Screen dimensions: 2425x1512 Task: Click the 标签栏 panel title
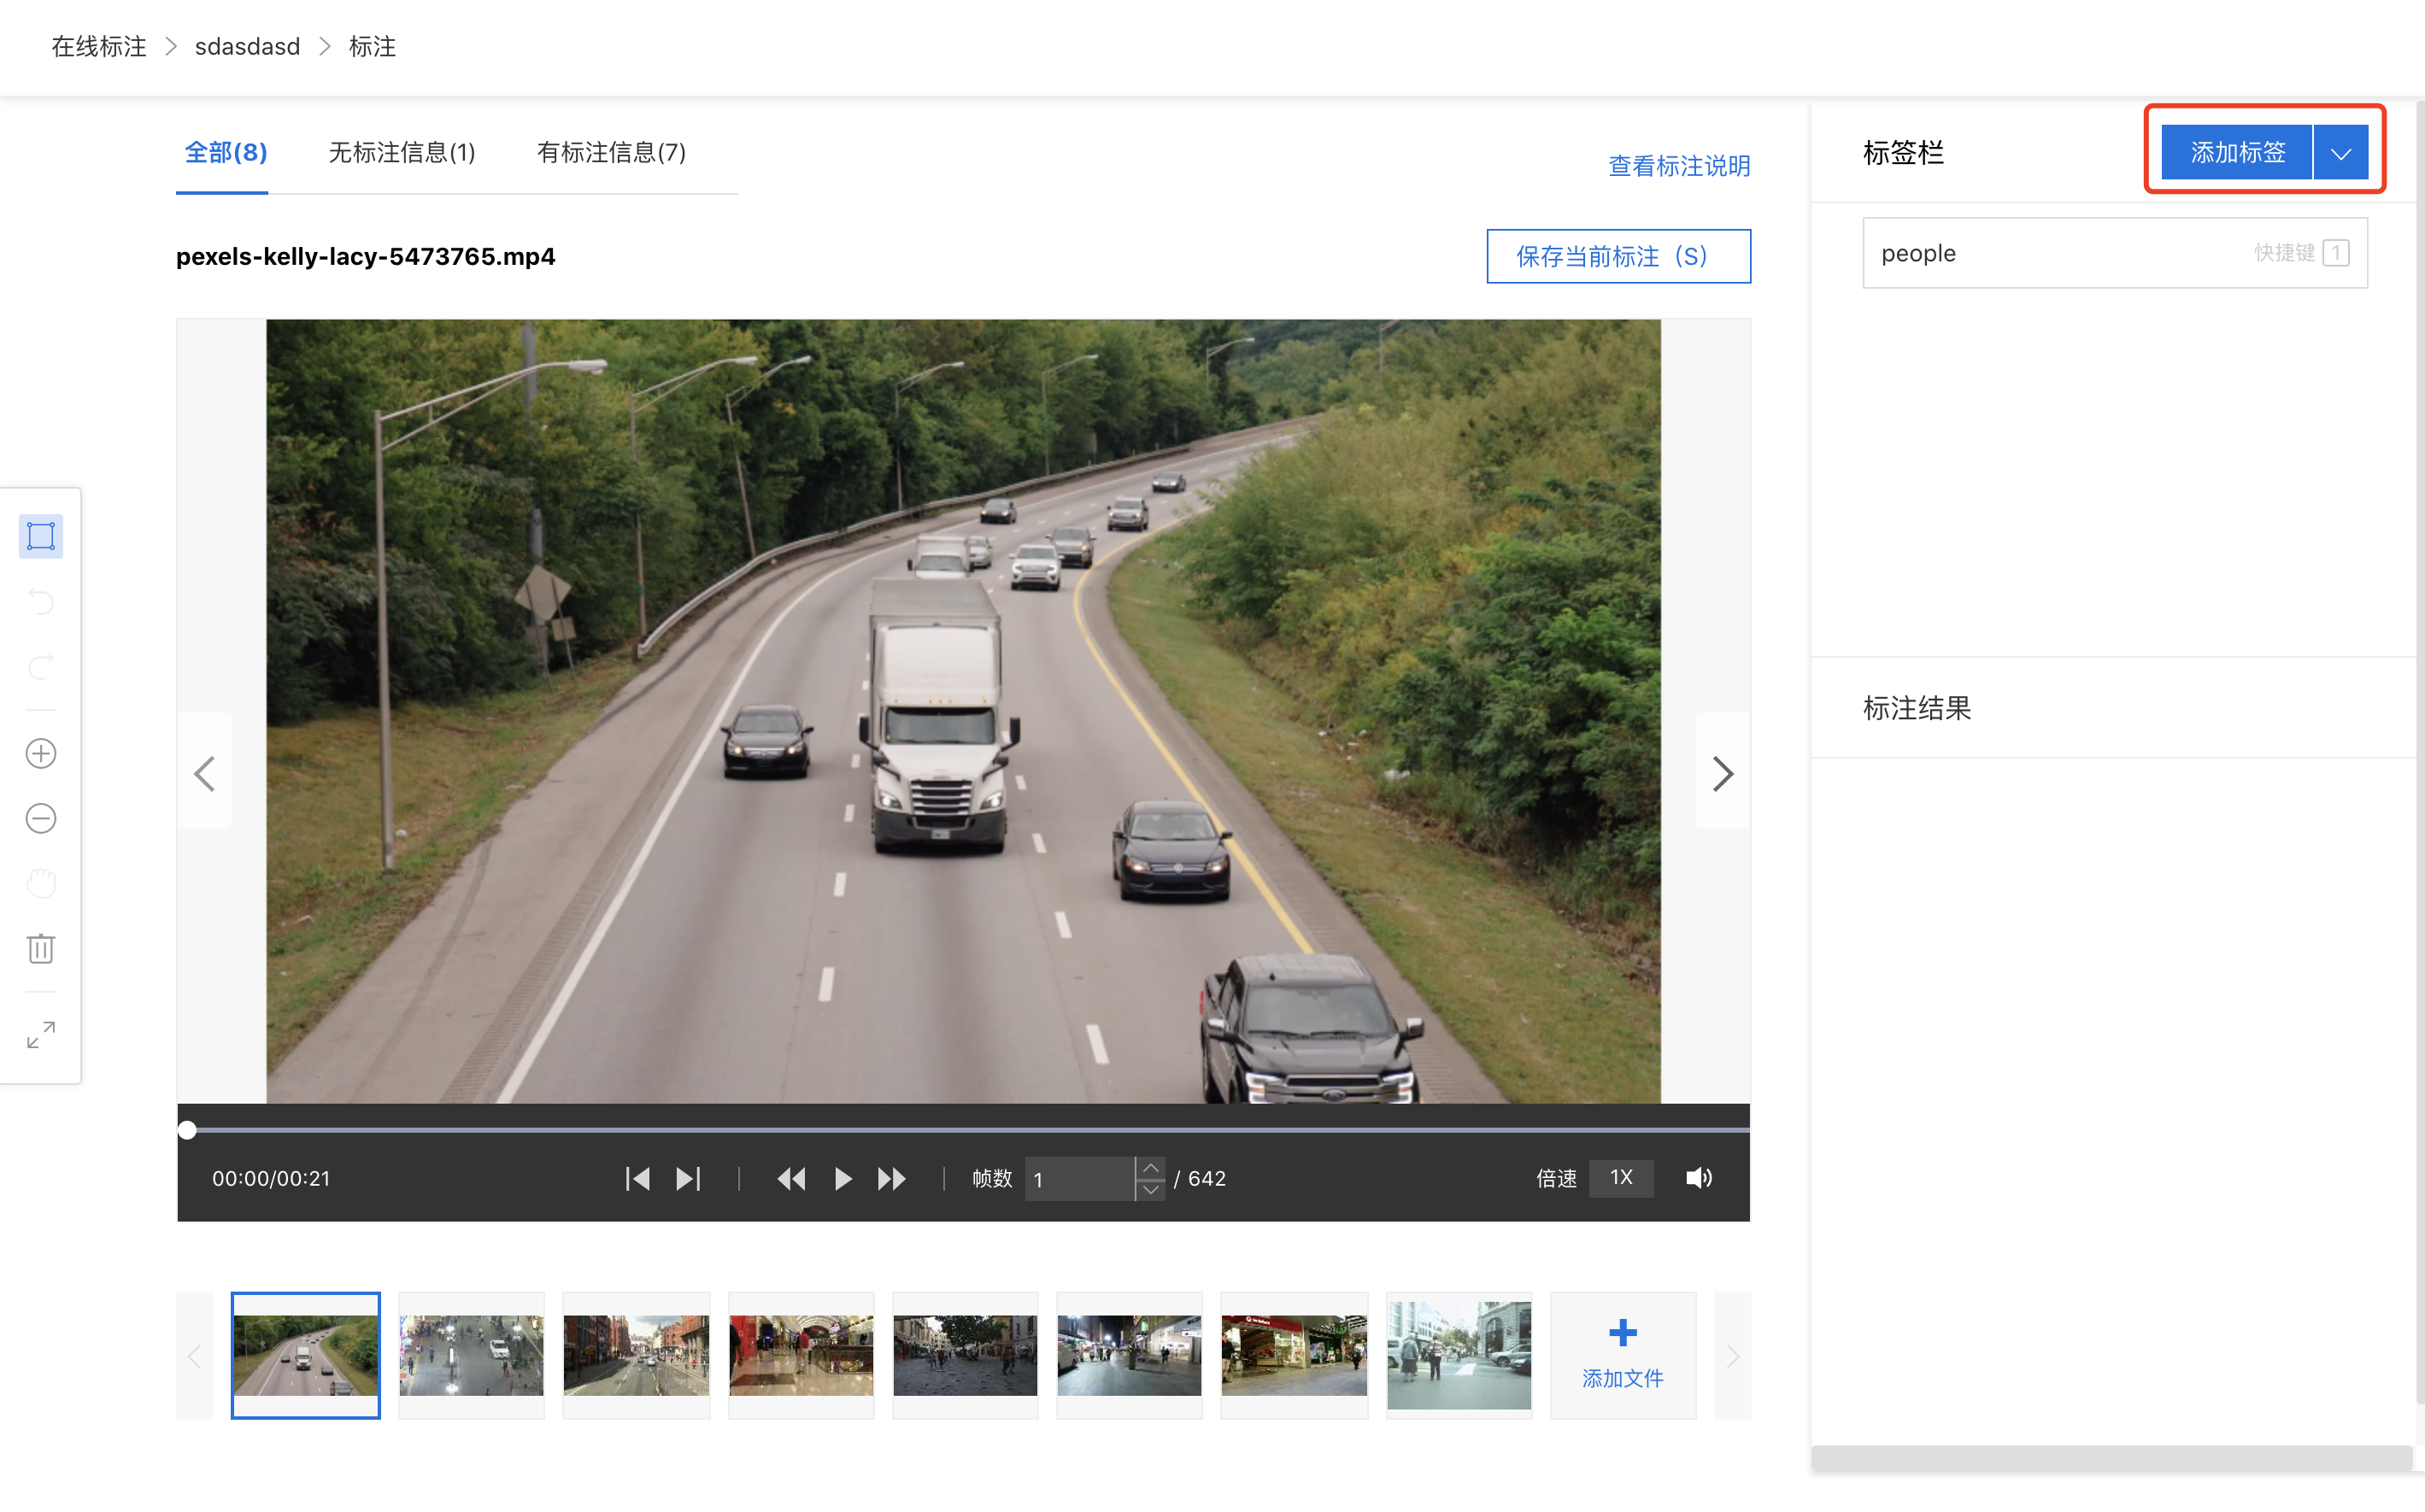click(x=1903, y=153)
